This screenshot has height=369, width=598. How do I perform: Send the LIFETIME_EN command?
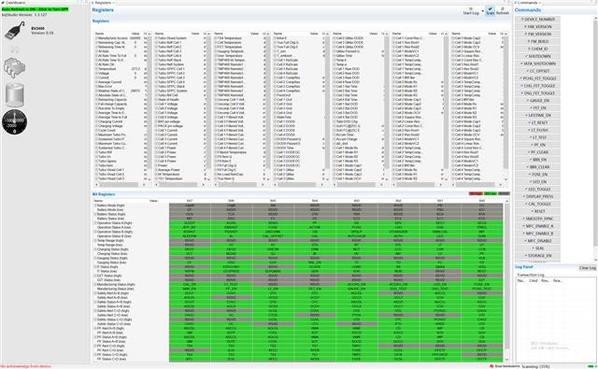point(537,115)
